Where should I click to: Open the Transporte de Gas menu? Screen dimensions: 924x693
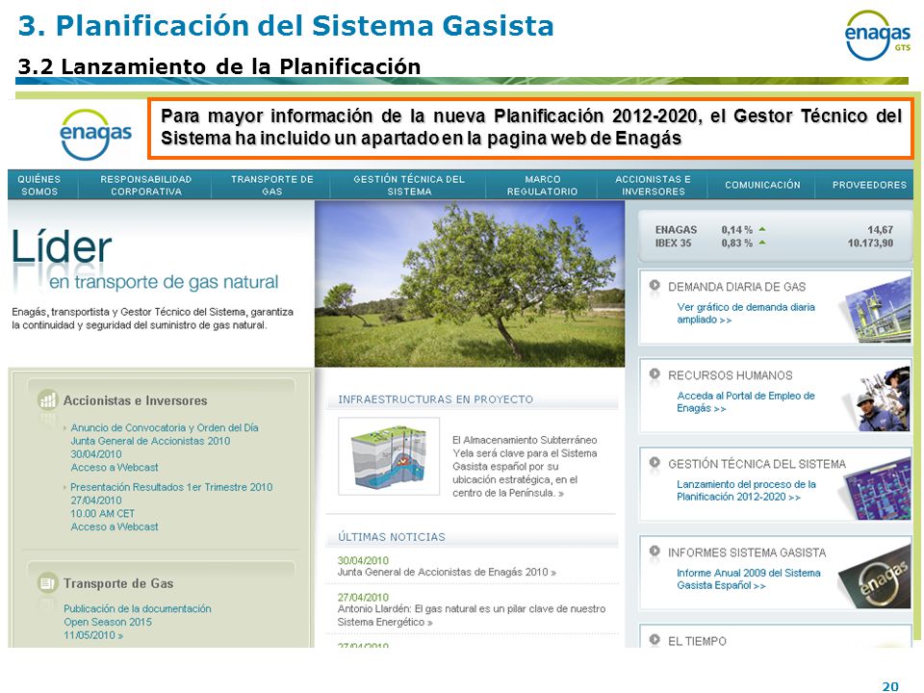click(x=271, y=185)
